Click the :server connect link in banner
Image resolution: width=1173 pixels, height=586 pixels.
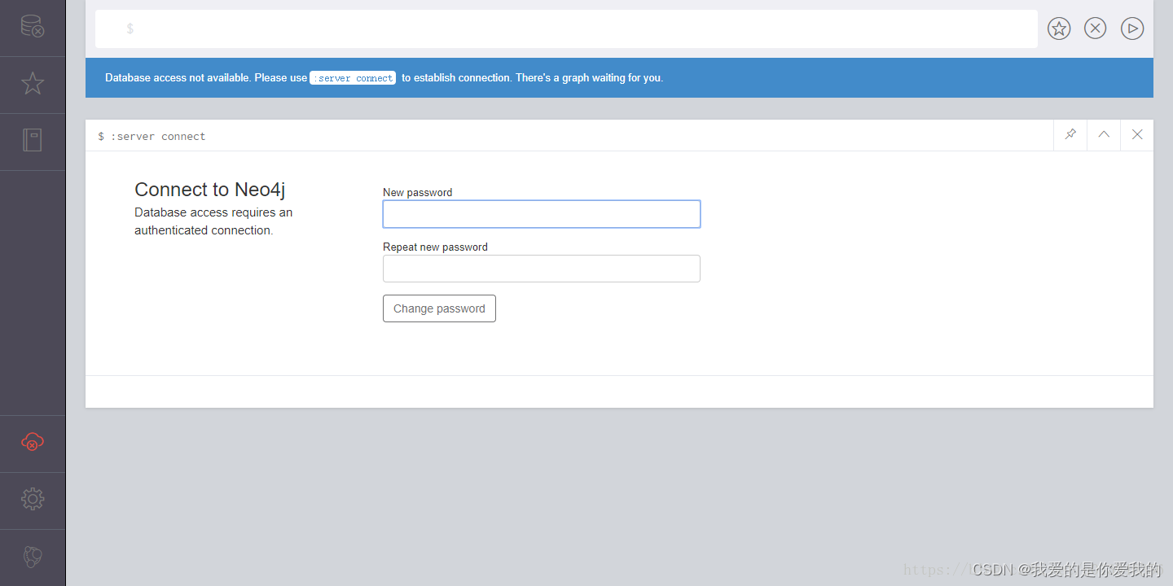tap(353, 78)
